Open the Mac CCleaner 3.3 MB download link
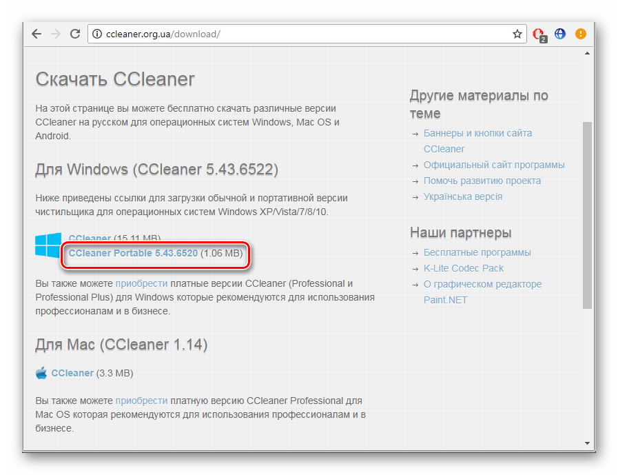The width and height of the screenshot is (618, 475). [x=72, y=373]
